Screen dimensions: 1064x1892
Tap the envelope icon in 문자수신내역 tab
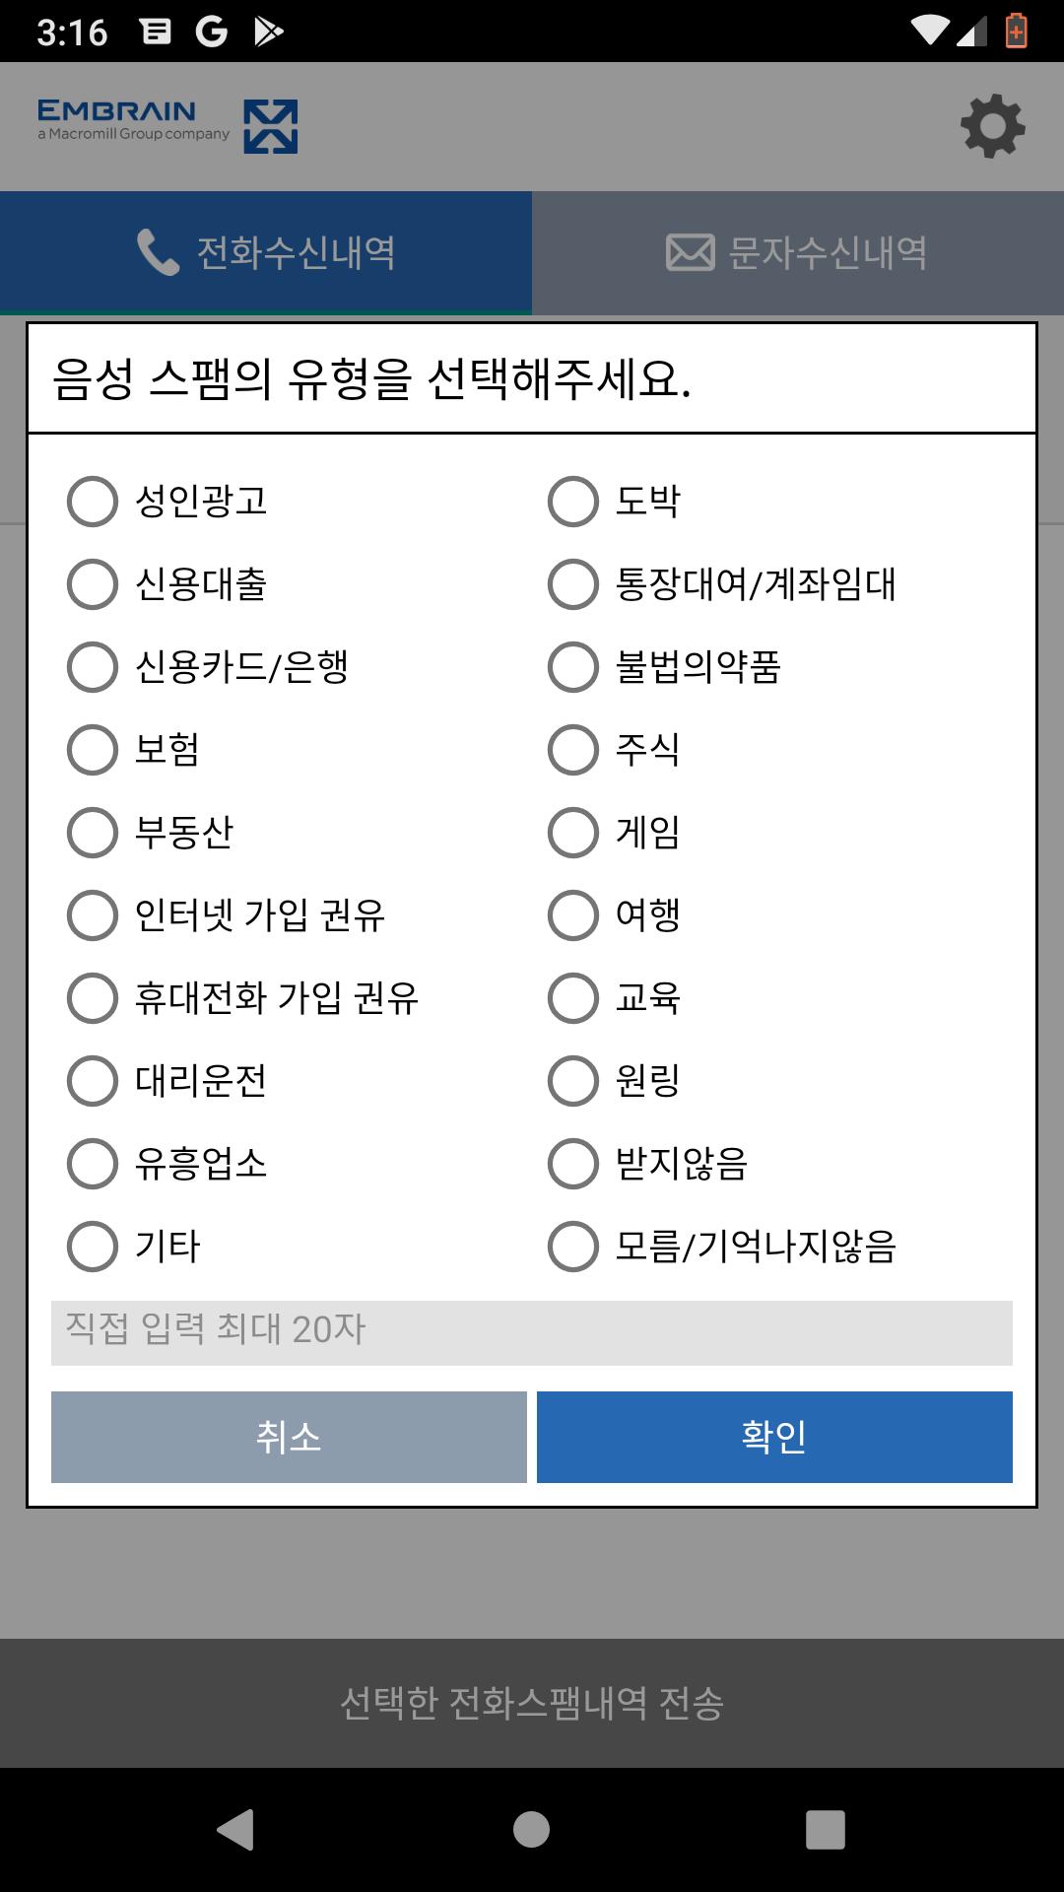pyautogui.click(x=690, y=252)
